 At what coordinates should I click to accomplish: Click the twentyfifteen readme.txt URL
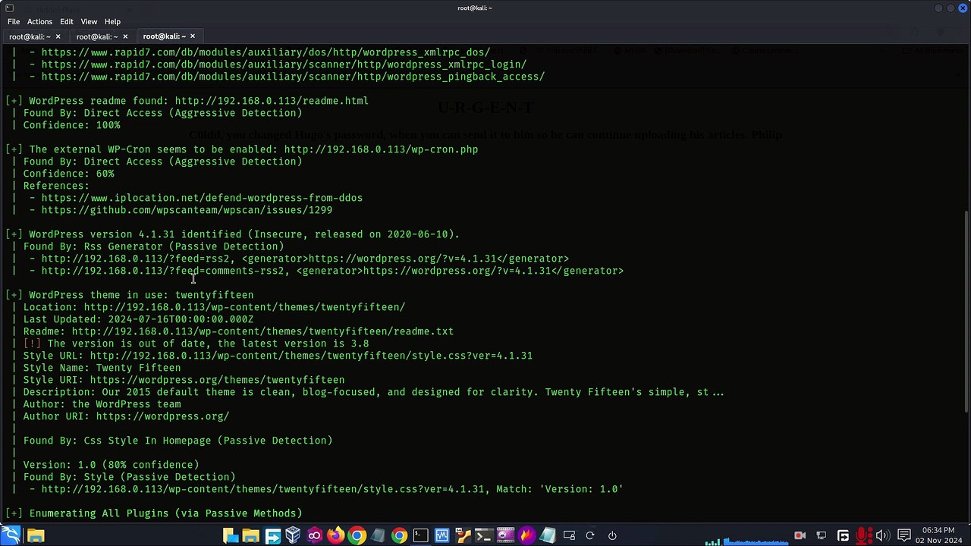point(262,331)
